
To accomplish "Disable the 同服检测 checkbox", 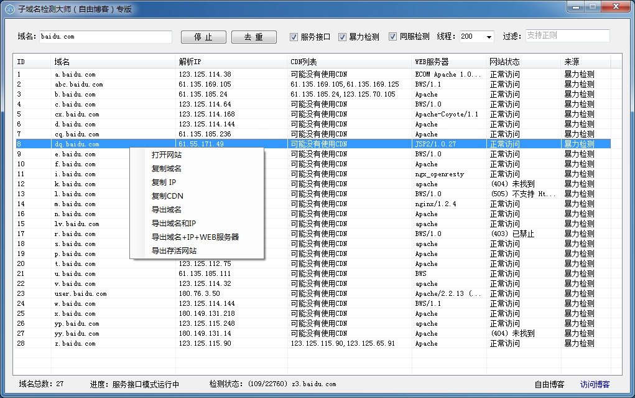I will [x=393, y=37].
